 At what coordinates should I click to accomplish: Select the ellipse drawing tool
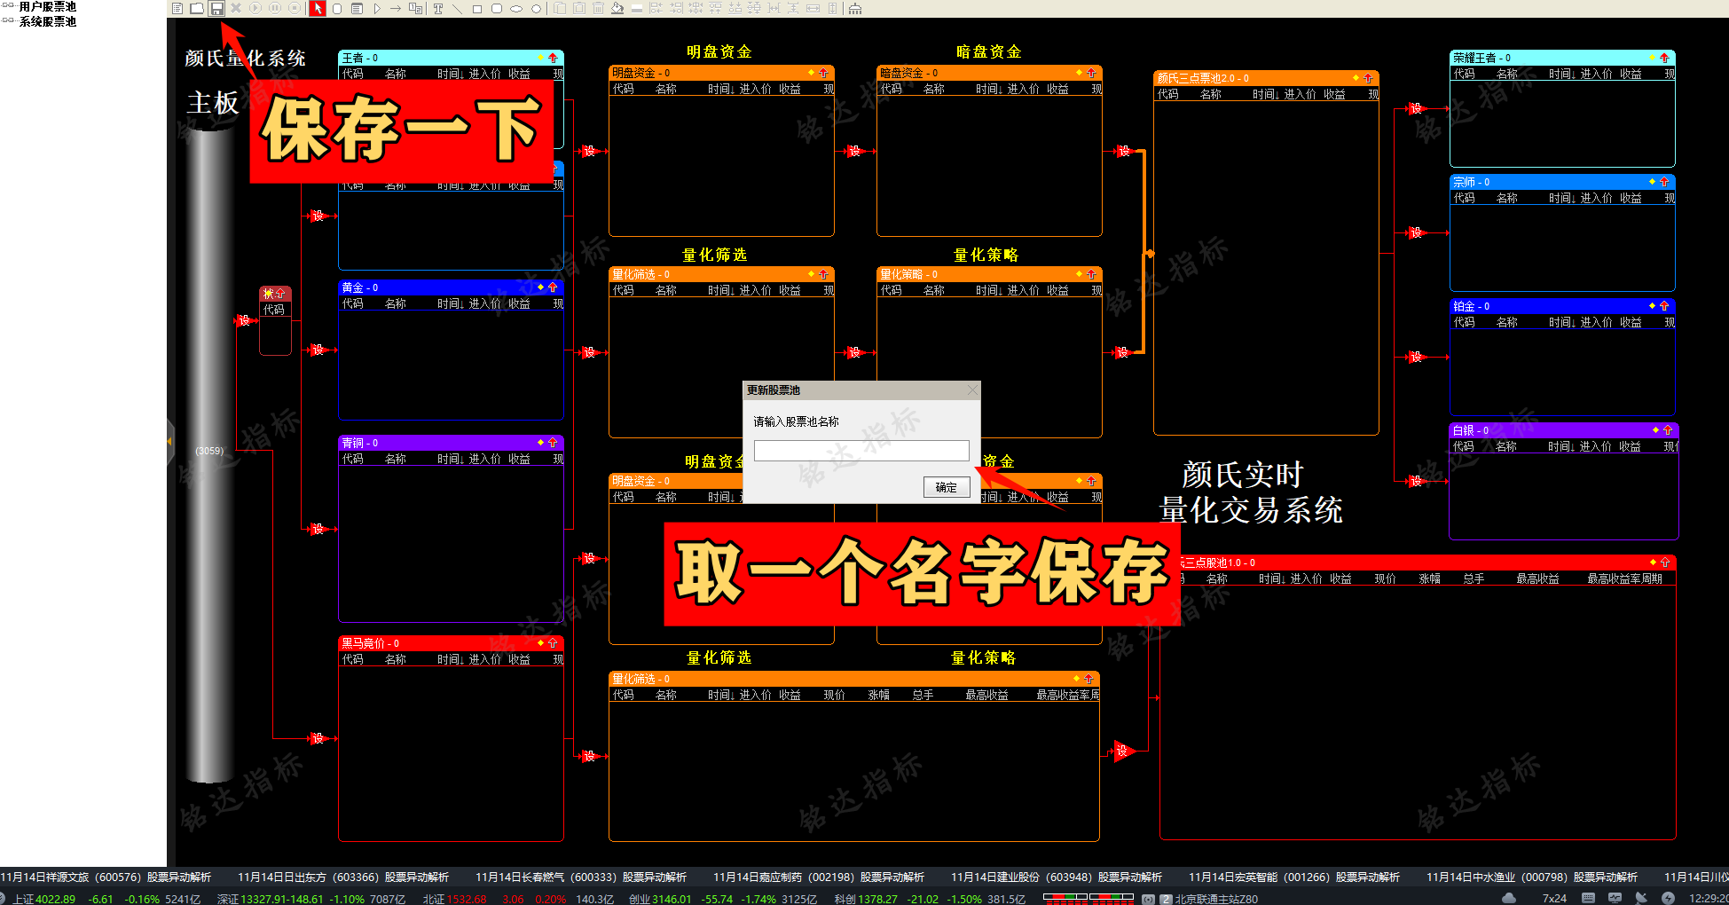point(514,8)
